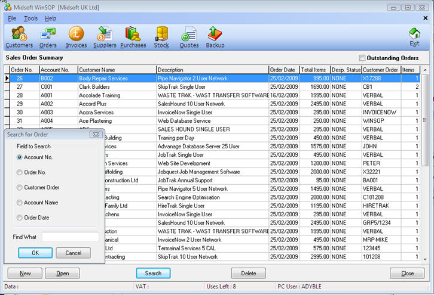Open the Quotes toolbar icon
This screenshot has width=434, height=295.
[x=189, y=38]
